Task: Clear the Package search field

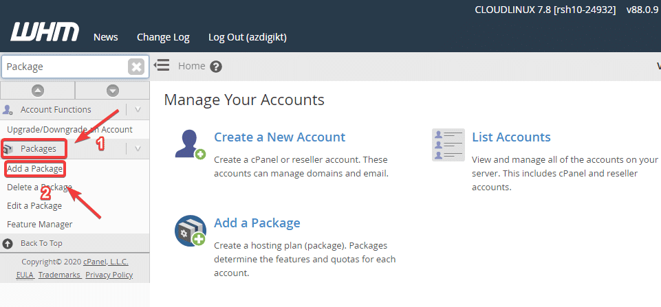Action: 136,67
